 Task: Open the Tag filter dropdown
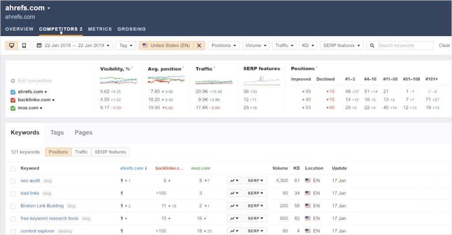[126, 45]
